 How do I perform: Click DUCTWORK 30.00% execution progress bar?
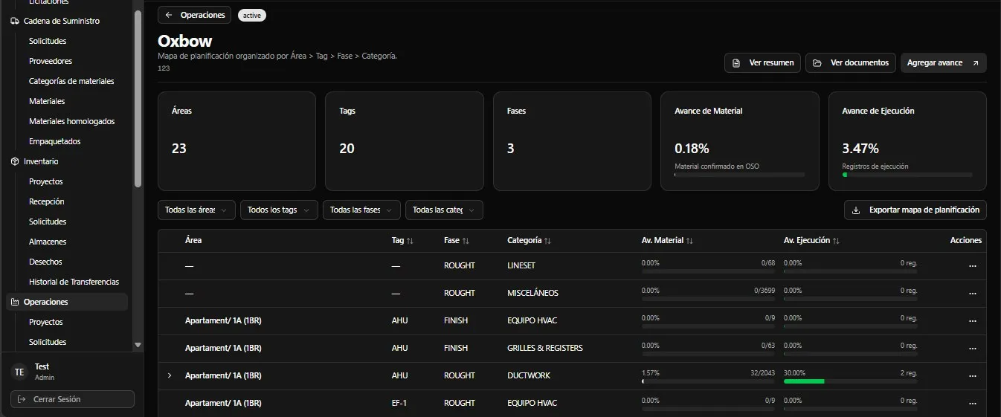click(850, 381)
